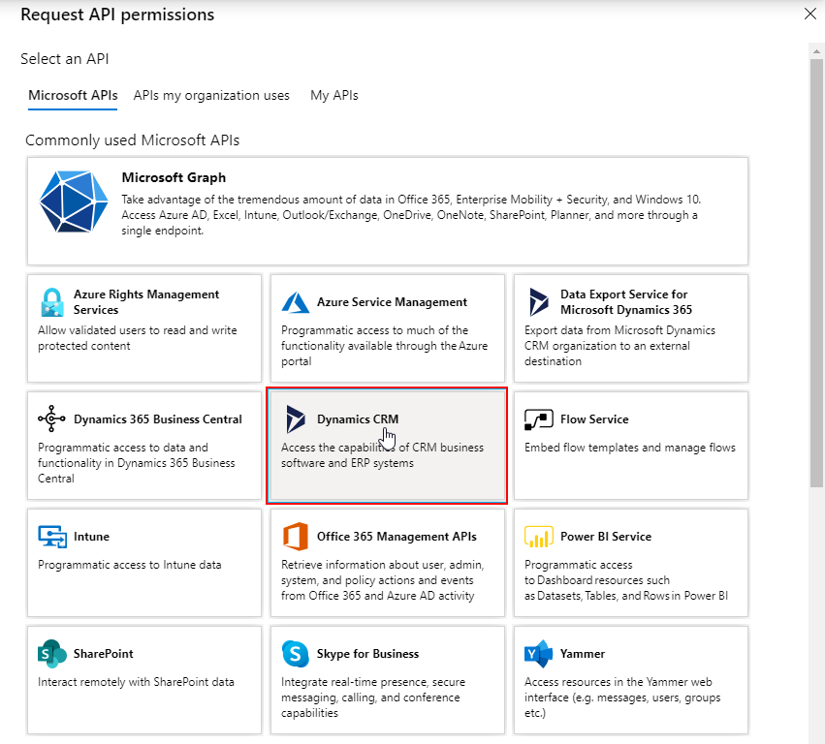Switch to APIs my organization uses tab
This screenshot has width=825, height=744.
click(211, 95)
